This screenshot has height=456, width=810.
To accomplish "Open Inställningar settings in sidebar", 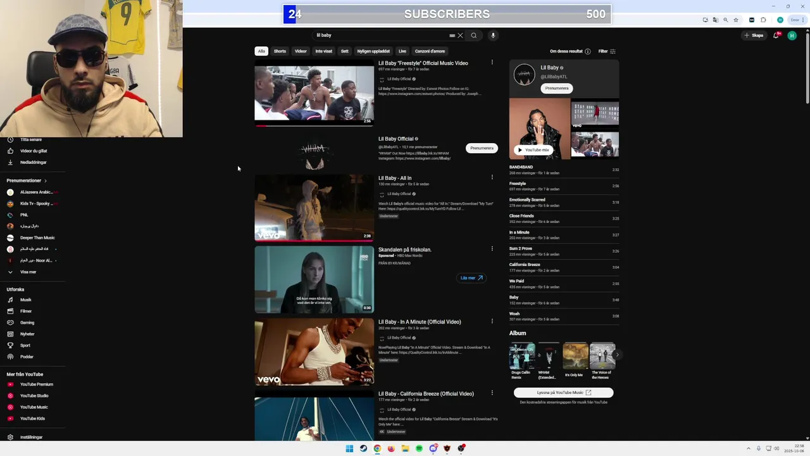I will coord(31,437).
